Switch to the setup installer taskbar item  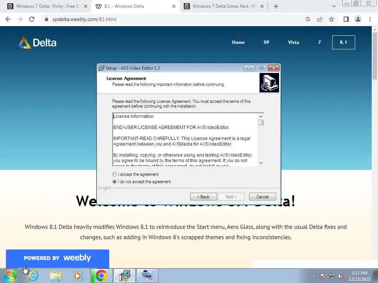point(125,276)
